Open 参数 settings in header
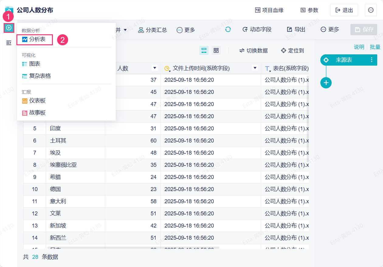Screen dimensions: 383x267 coord(309,10)
